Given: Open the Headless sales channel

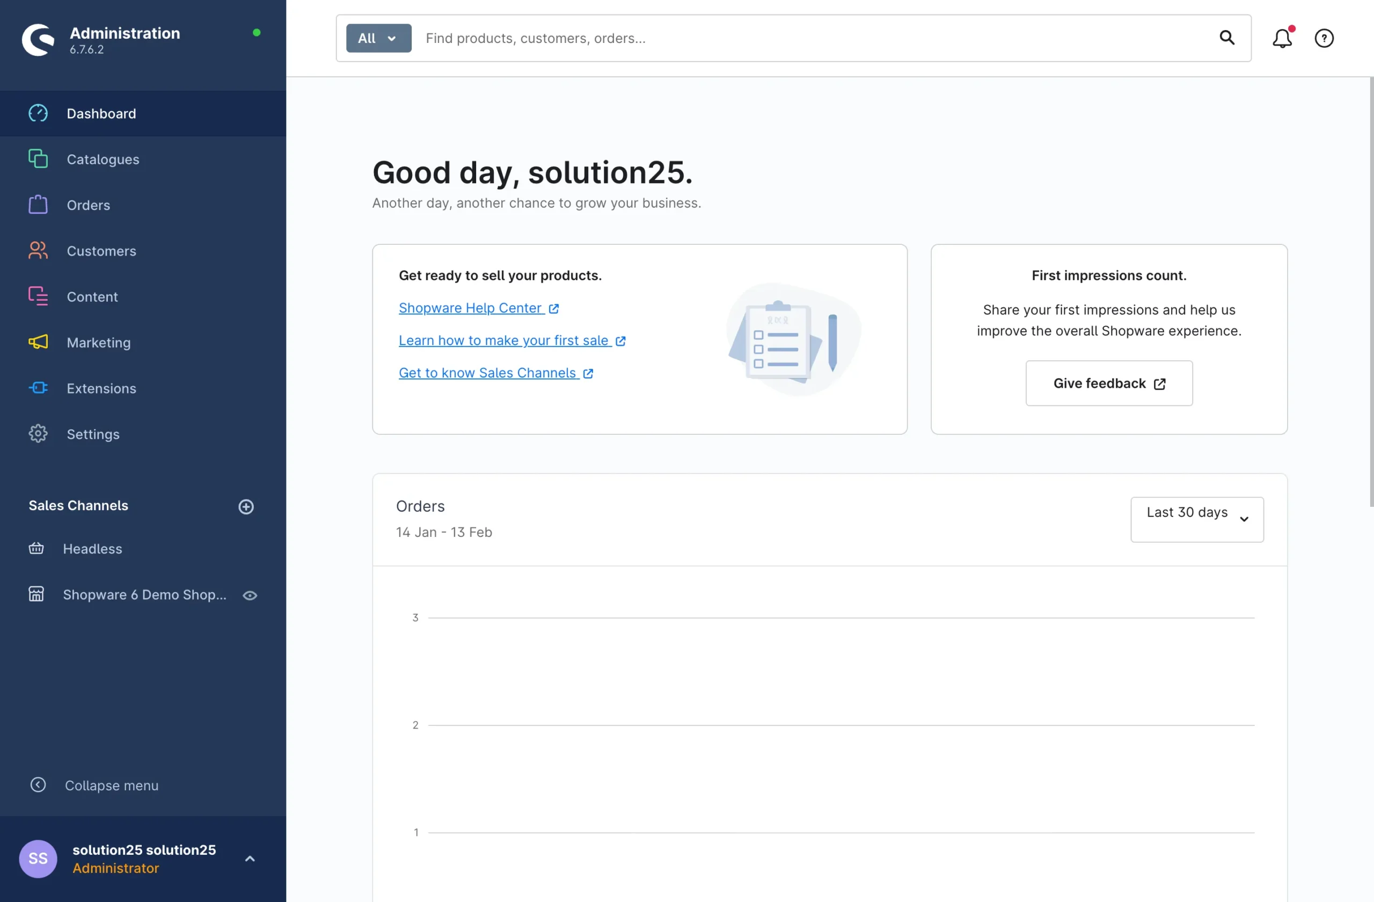Looking at the screenshot, I should click(x=92, y=549).
